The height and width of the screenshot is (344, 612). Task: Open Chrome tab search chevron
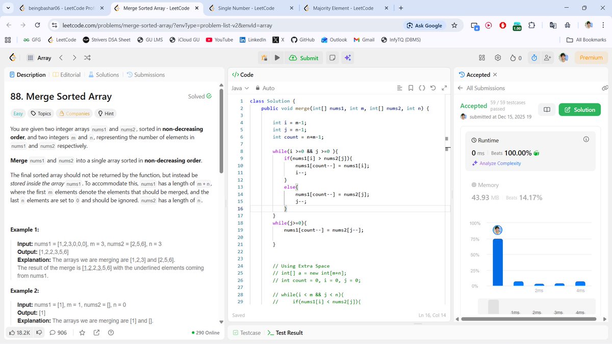9,9
